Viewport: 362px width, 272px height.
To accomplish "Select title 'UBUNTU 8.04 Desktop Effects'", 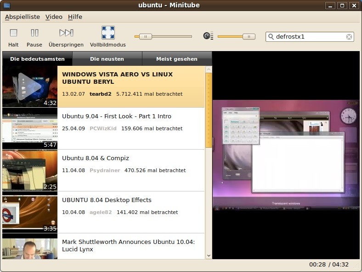I will coord(107,200).
